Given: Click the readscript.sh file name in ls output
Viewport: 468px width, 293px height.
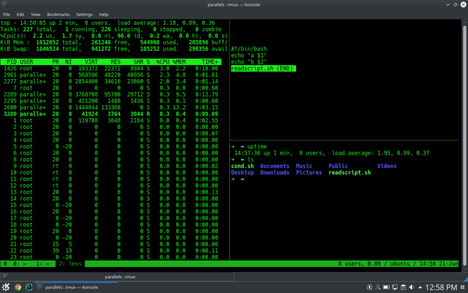Looking at the screenshot, I should [349, 173].
